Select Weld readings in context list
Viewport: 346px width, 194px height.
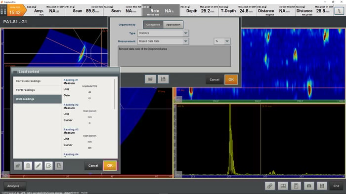(x=37, y=99)
